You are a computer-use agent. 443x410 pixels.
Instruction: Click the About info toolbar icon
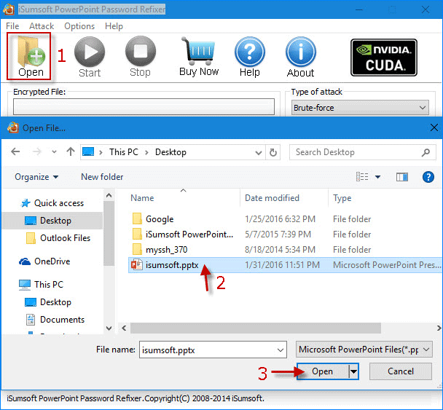point(301,57)
